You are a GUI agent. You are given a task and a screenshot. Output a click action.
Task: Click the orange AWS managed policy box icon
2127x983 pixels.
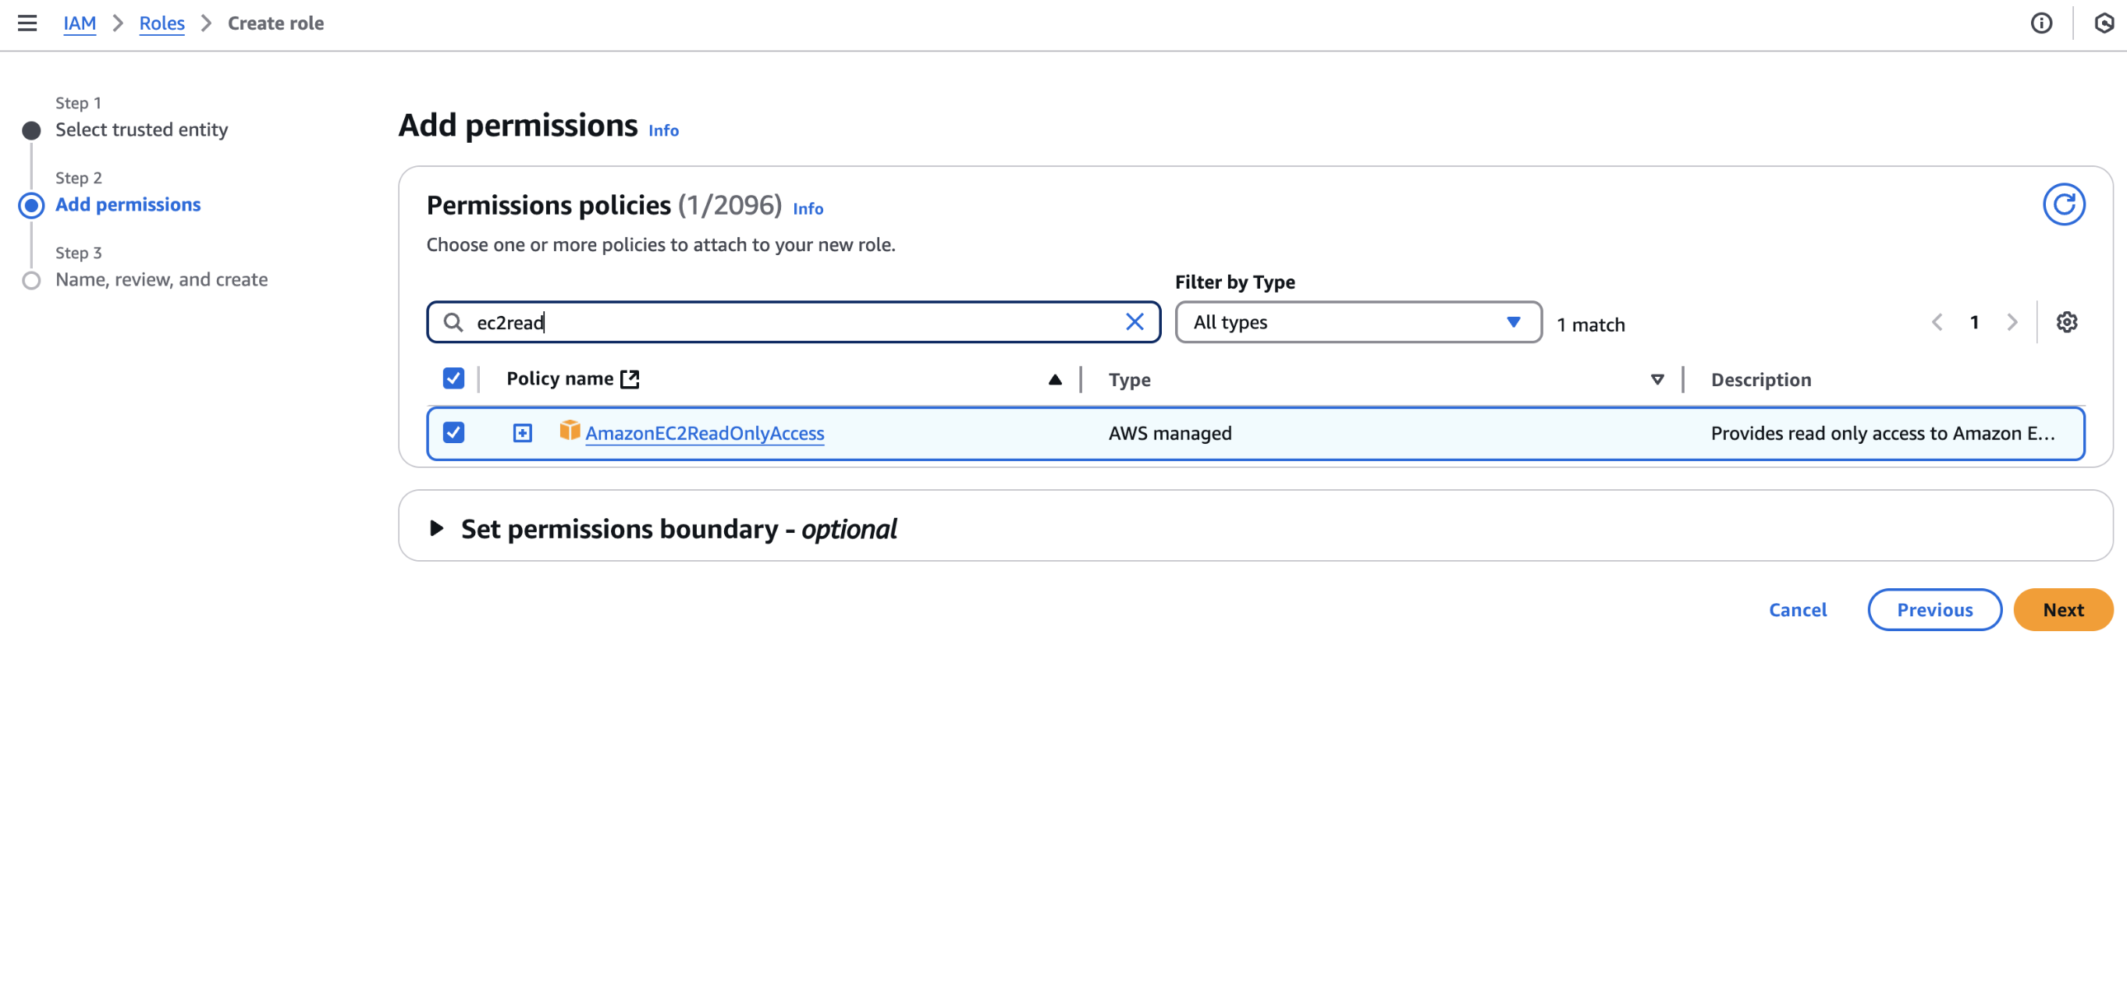569,431
